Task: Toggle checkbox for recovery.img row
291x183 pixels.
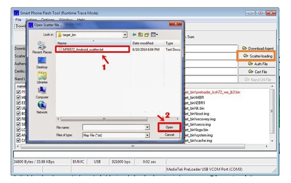Action: point(18,119)
